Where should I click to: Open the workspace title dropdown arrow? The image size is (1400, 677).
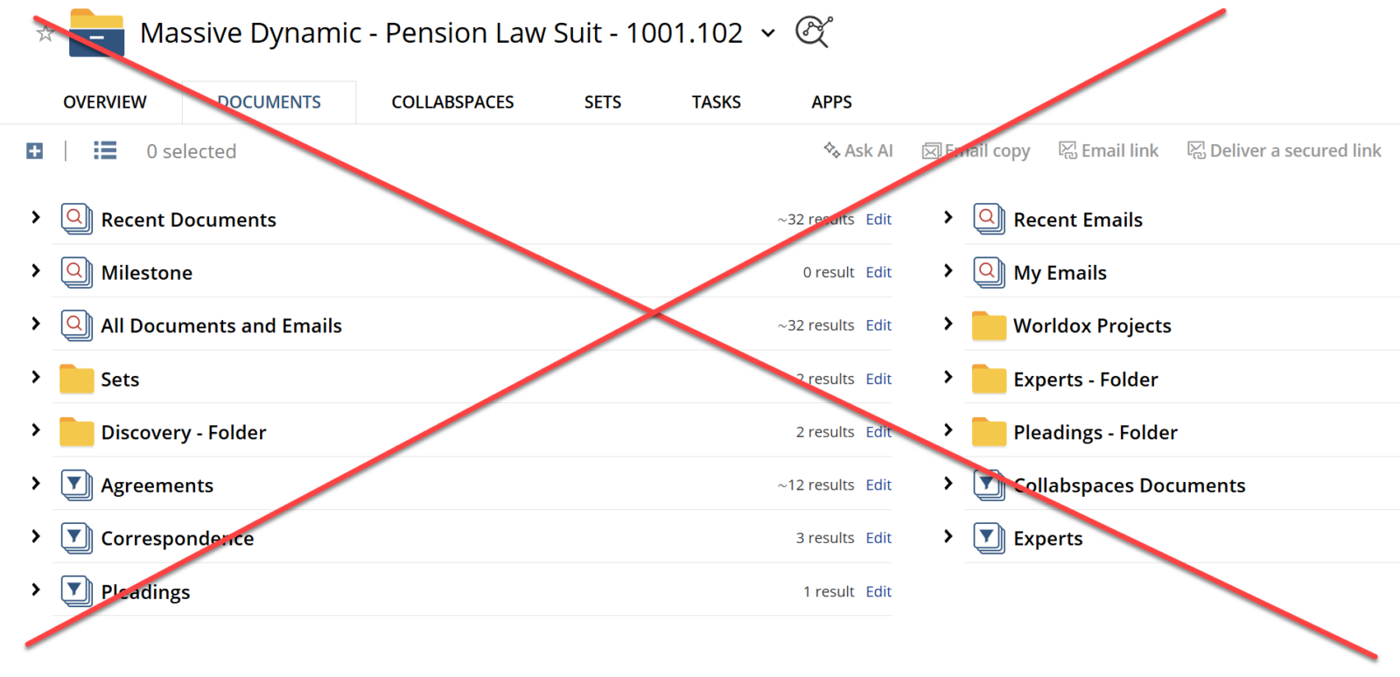point(768,33)
